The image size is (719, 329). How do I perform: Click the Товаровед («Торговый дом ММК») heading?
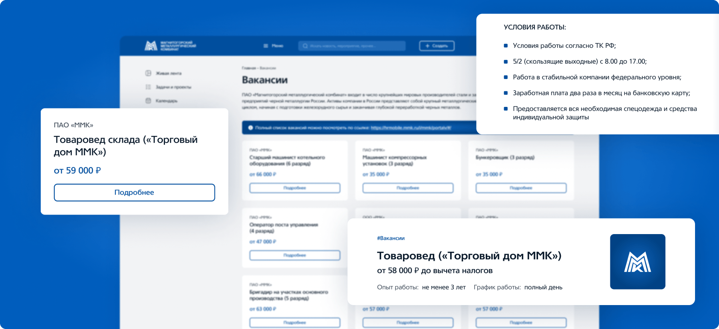(x=469, y=256)
